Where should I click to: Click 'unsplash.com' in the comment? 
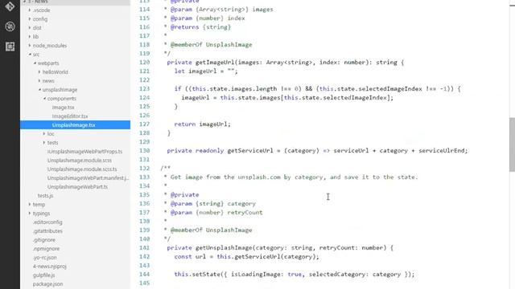(259, 177)
